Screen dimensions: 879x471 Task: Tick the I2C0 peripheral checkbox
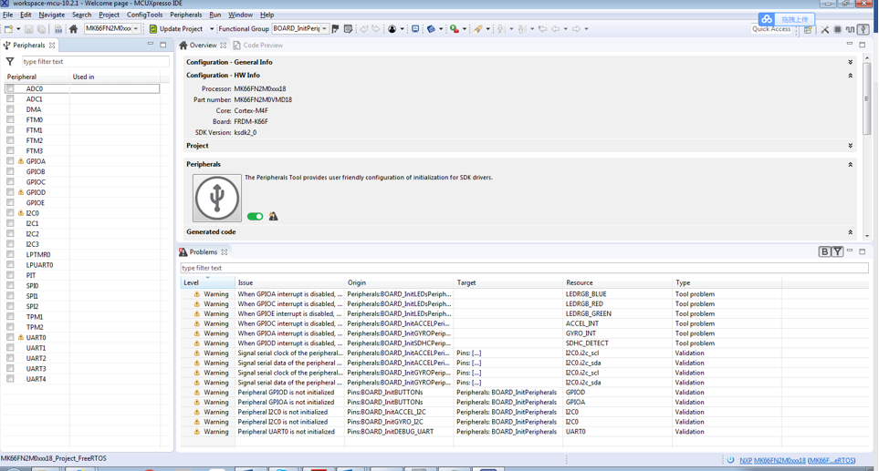coord(10,213)
